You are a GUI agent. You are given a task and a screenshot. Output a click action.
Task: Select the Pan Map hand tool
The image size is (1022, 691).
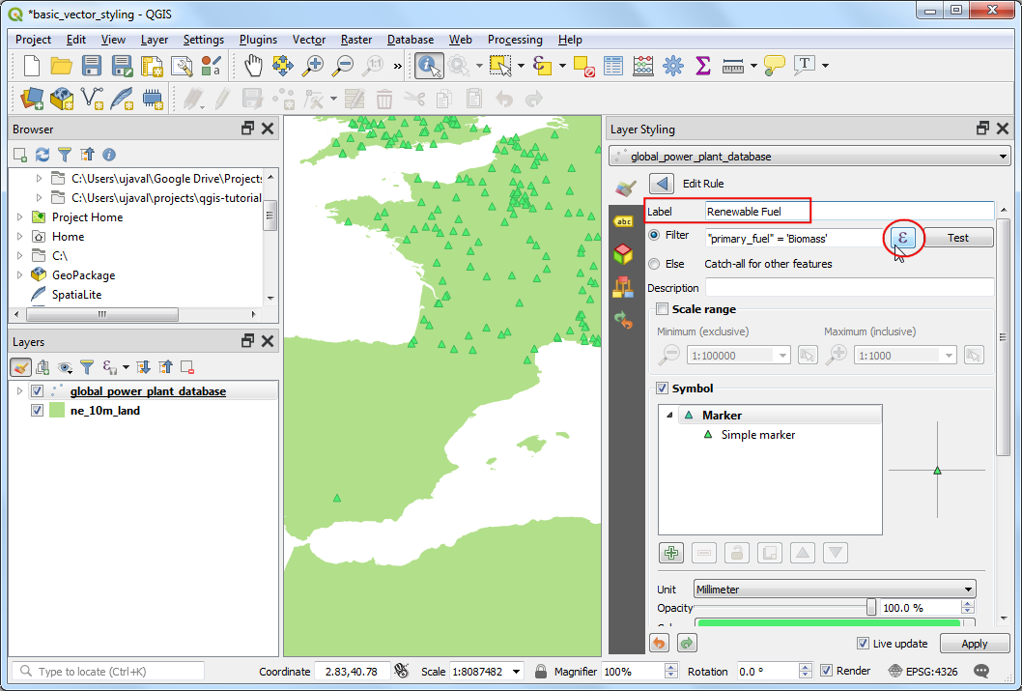(253, 65)
